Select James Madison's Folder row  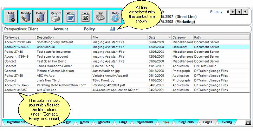(126, 66)
